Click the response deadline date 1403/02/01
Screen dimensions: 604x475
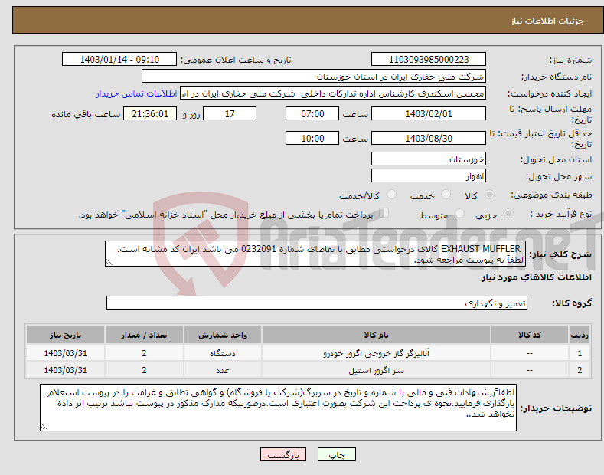click(x=429, y=113)
